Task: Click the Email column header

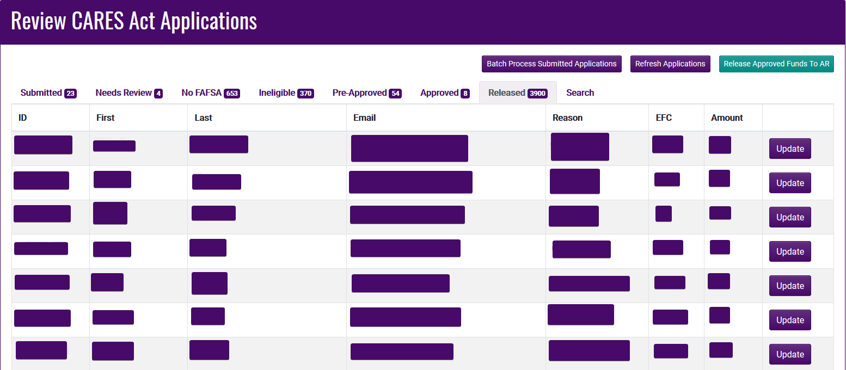Action: point(364,118)
